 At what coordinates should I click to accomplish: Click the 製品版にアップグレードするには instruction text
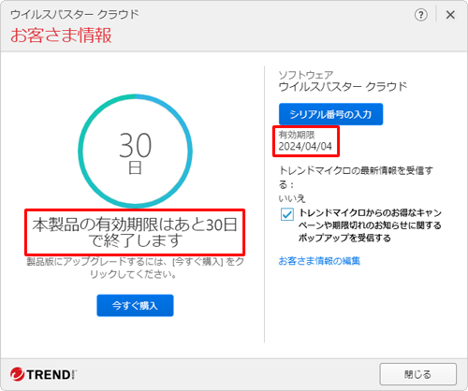(135, 268)
